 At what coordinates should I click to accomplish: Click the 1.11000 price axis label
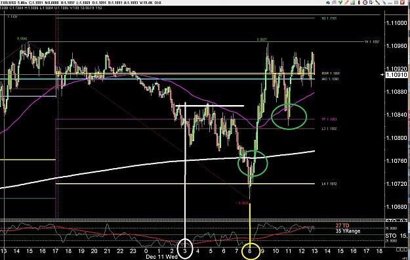396,23
